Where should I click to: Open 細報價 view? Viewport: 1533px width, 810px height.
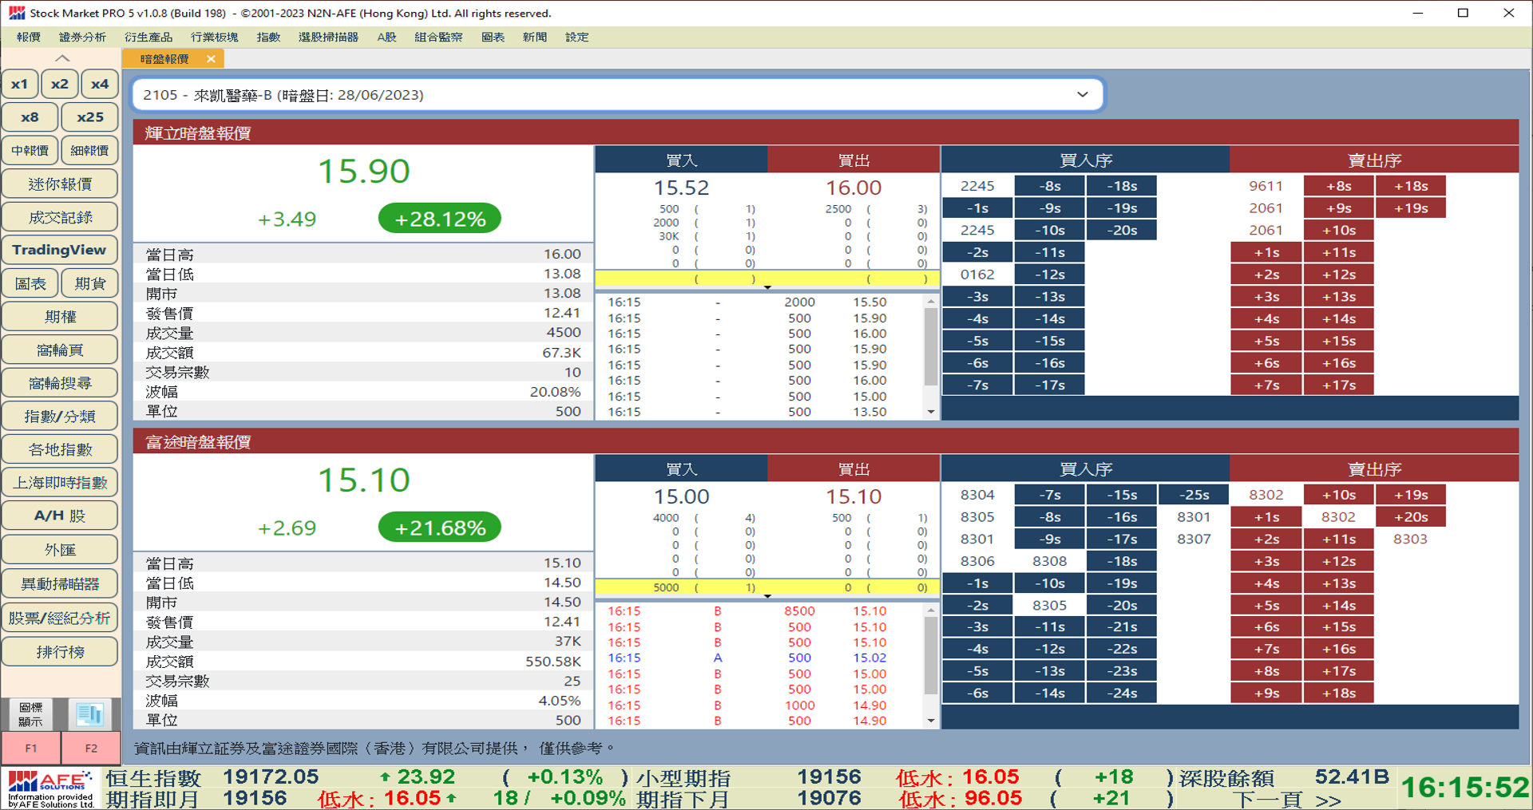pos(90,151)
